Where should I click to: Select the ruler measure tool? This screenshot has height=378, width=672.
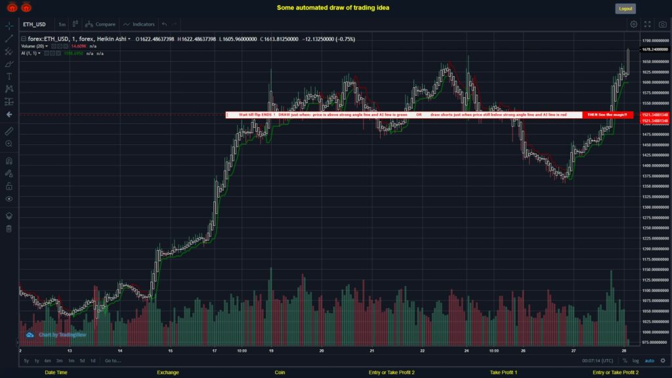click(x=9, y=131)
